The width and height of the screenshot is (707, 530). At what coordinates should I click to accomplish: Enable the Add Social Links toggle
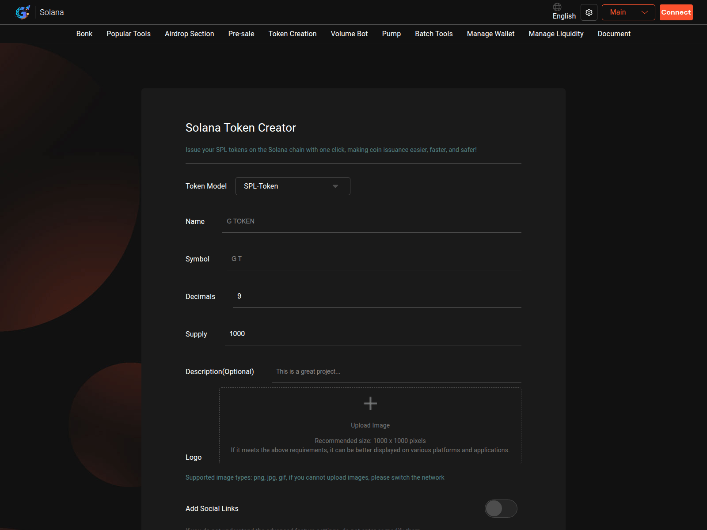[501, 508]
